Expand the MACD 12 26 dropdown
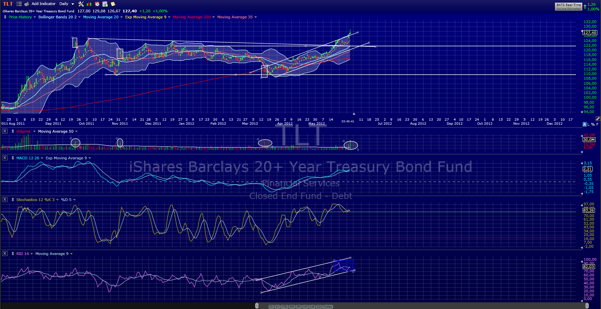The height and width of the screenshot is (309, 601). click(x=42, y=158)
